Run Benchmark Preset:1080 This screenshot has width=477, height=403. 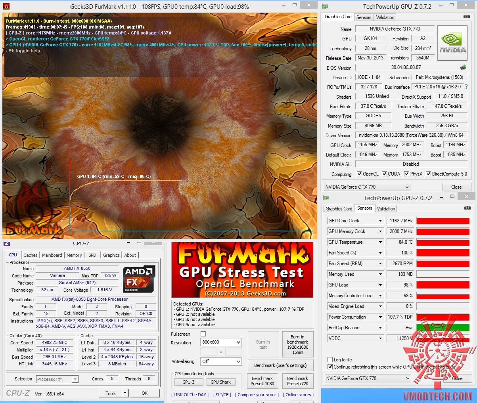(x=262, y=381)
